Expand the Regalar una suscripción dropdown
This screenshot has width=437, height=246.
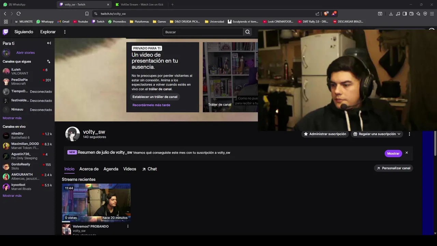coord(377,134)
